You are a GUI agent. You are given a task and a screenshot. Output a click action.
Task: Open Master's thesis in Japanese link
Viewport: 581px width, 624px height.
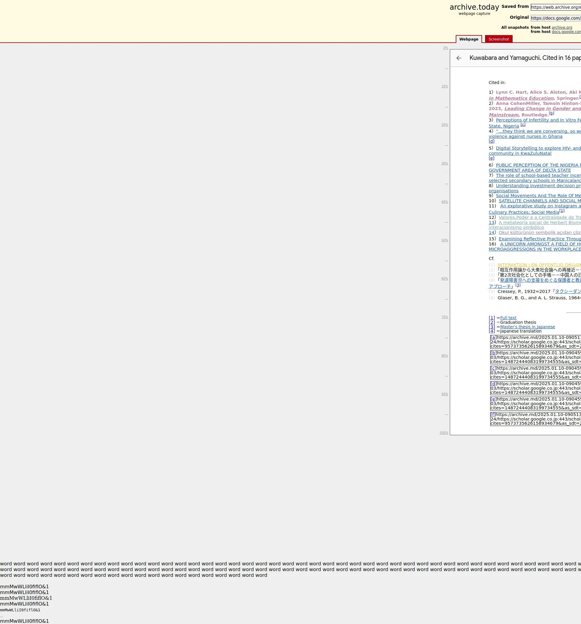[x=527, y=327]
